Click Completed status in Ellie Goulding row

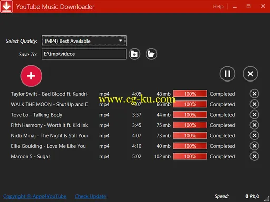click(222, 146)
